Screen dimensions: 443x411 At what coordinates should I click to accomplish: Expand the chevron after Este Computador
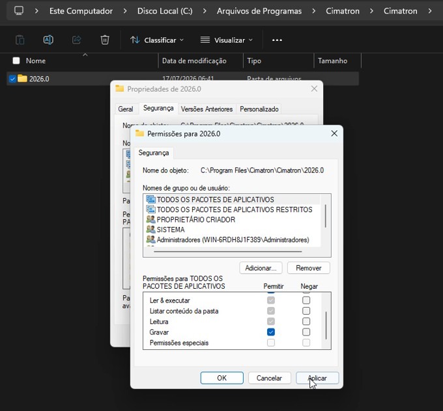click(125, 11)
